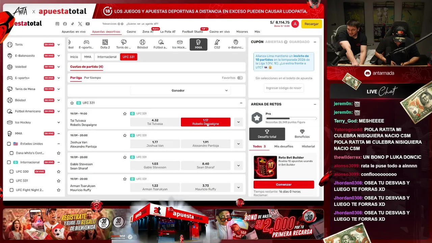Favorite the Gable Steveson vs Sharaf fight
Screen dimensions: 432x243
coord(125,157)
